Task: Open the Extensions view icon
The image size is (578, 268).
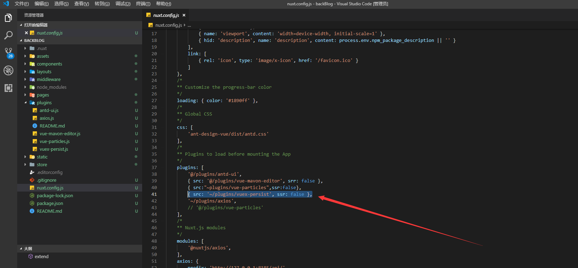Action: pyautogui.click(x=8, y=88)
